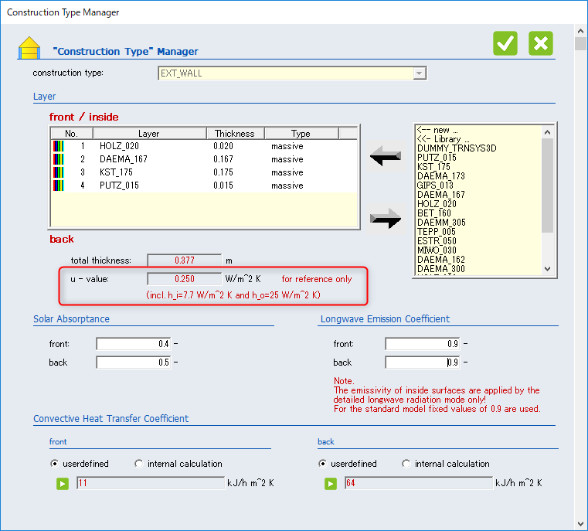Screen dimensions: 588x531
Task: Select internal calculation for front coefficient
Action: click(139, 464)
